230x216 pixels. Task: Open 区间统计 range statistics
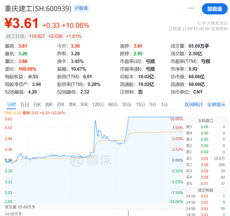tap(194, 105)
